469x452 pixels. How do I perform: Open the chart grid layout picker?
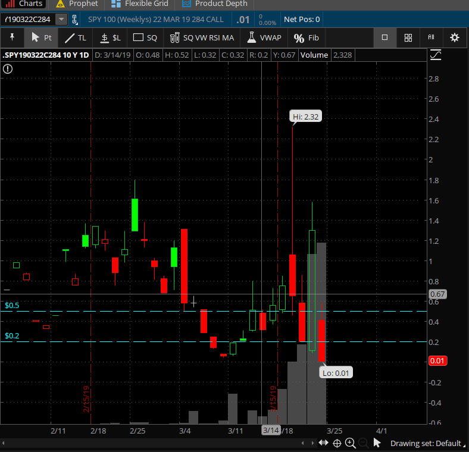coord(408,37)
